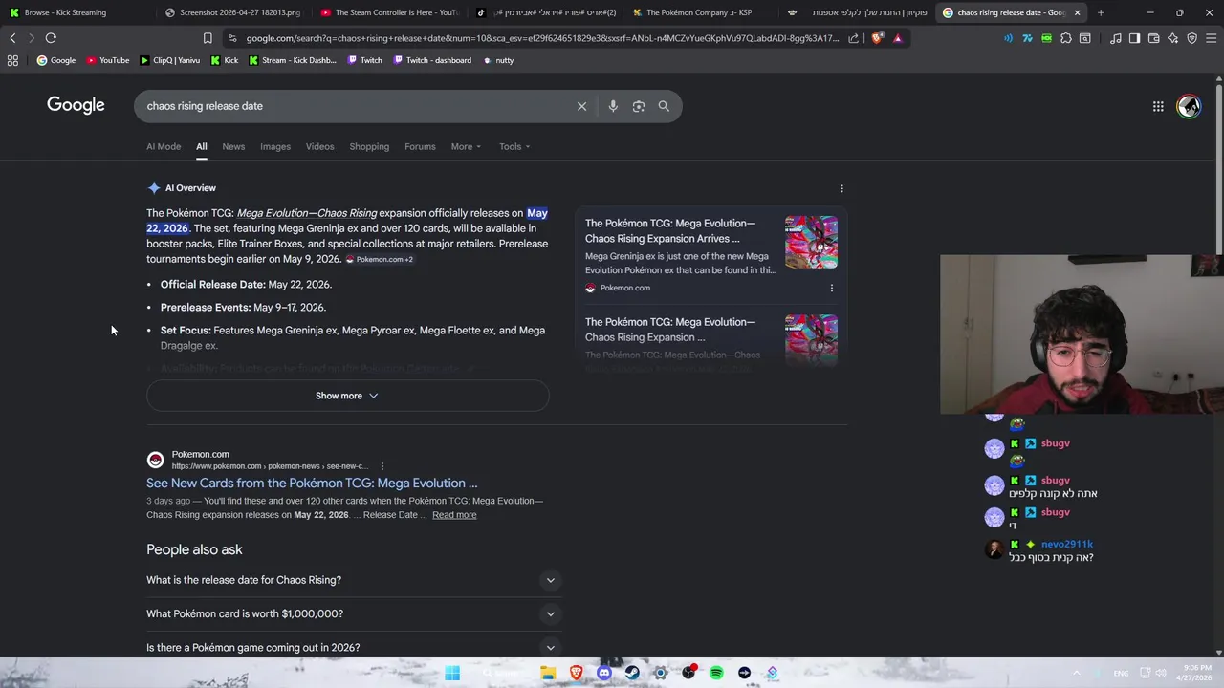
Task: Open nutty bookmark
Action: pyautogui.click(x=498, y=60)
